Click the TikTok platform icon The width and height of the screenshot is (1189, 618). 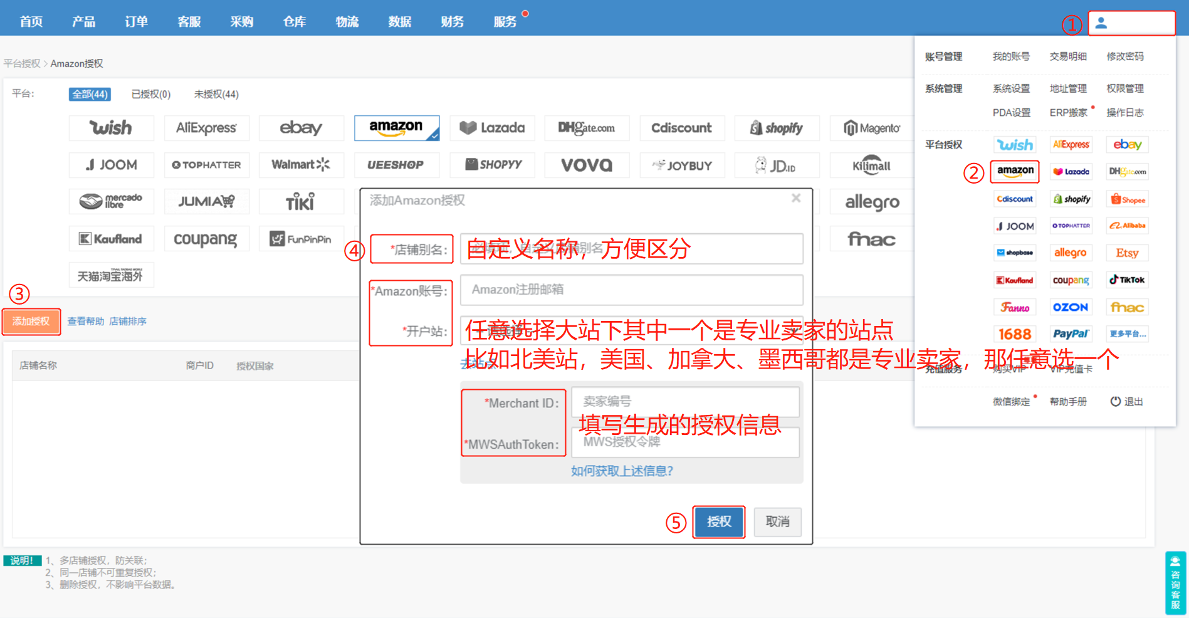(x=1127, y=280)
